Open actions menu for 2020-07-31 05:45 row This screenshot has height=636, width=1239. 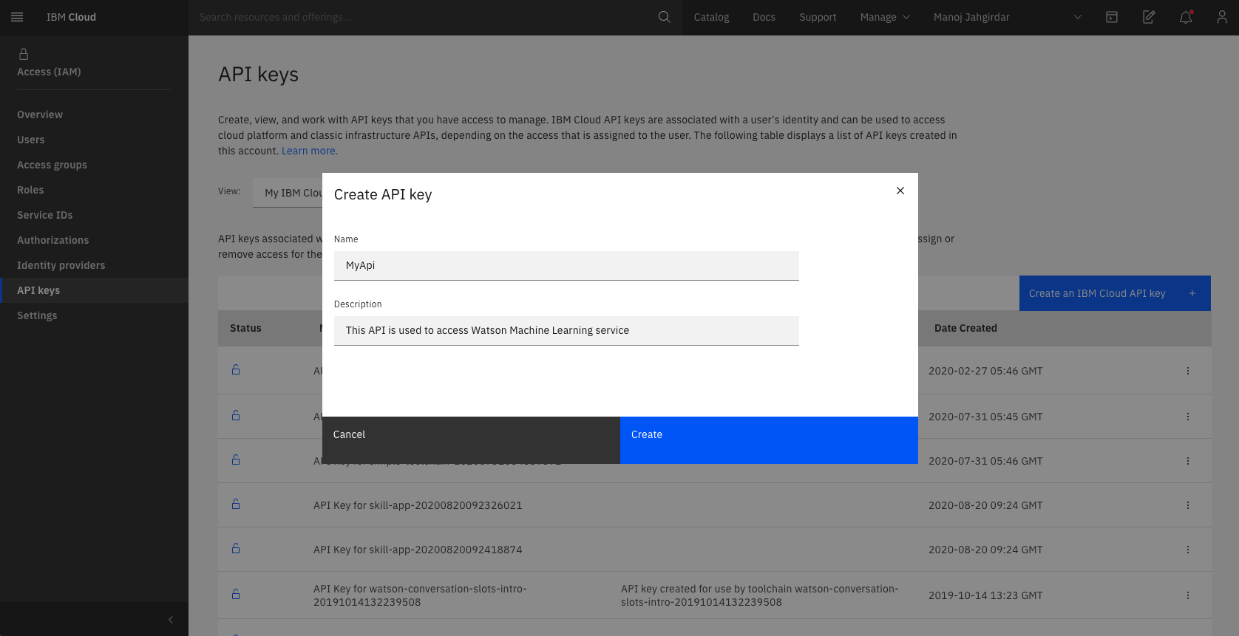coord(1188,417)
